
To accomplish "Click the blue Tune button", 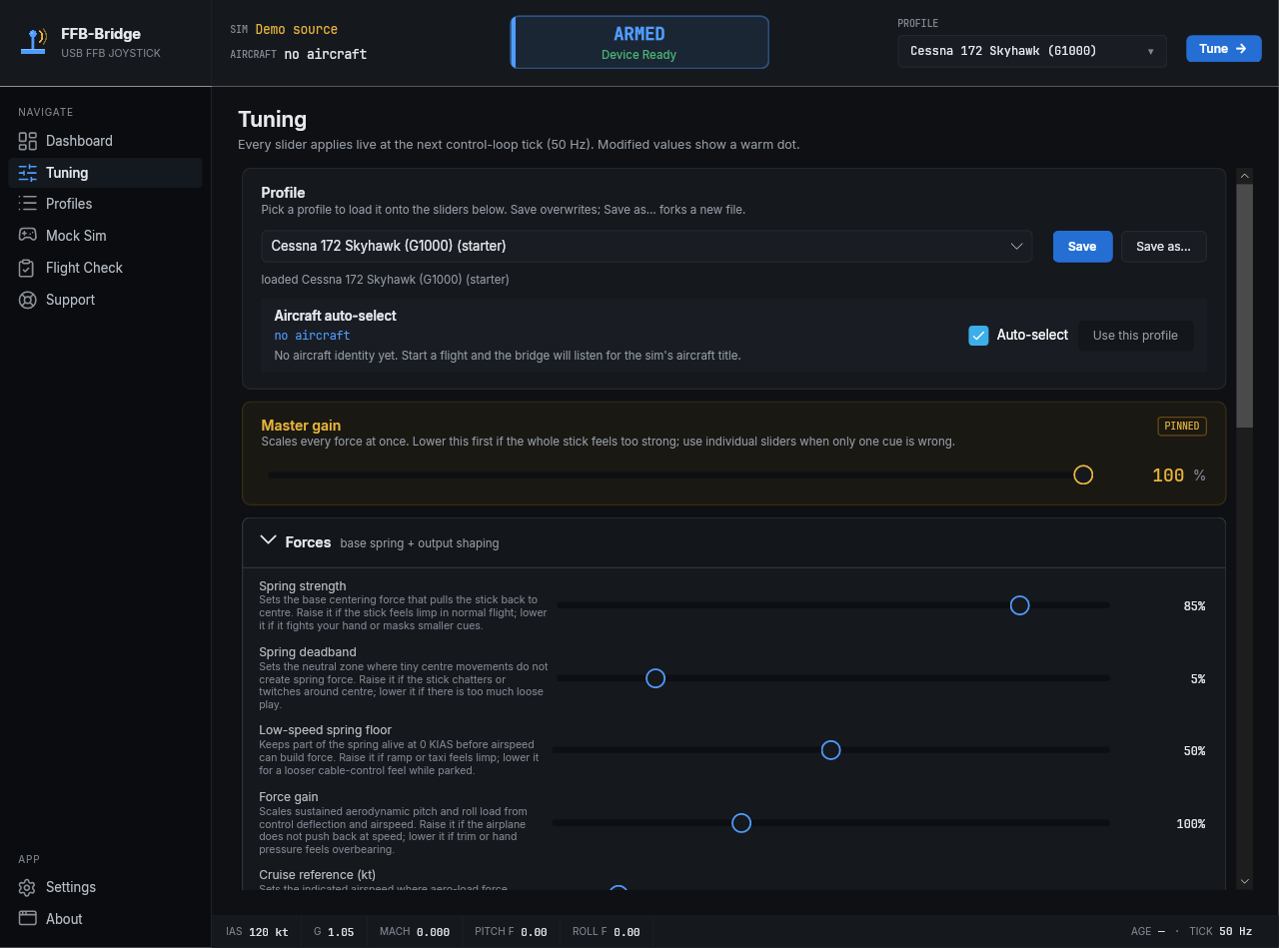I will point(1223,49).
